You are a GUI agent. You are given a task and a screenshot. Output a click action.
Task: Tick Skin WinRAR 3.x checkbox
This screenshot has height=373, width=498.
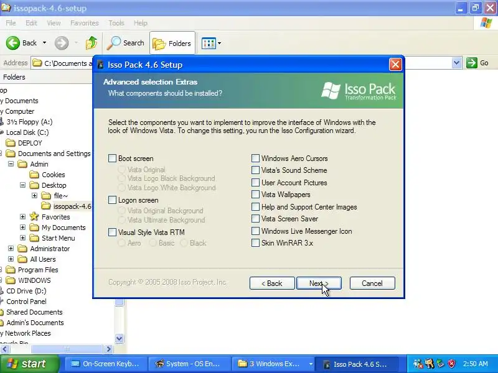point(255,243)
